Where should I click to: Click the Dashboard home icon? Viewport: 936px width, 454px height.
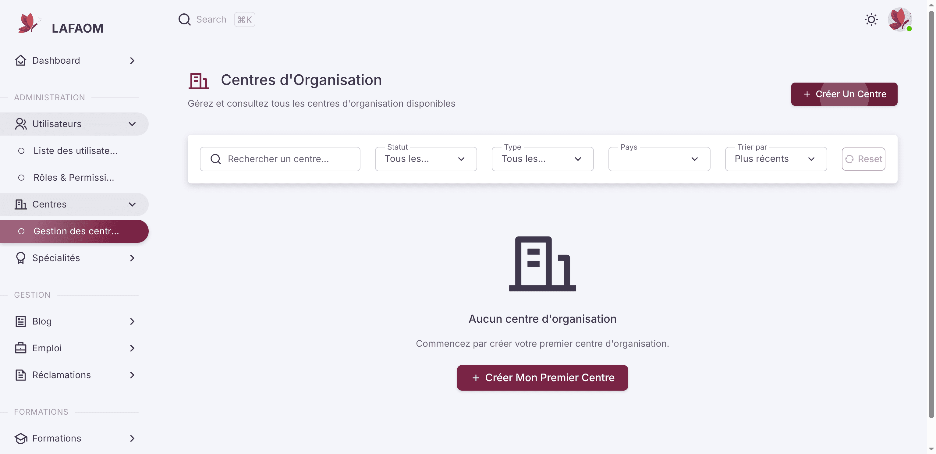[x=21, y=60]
